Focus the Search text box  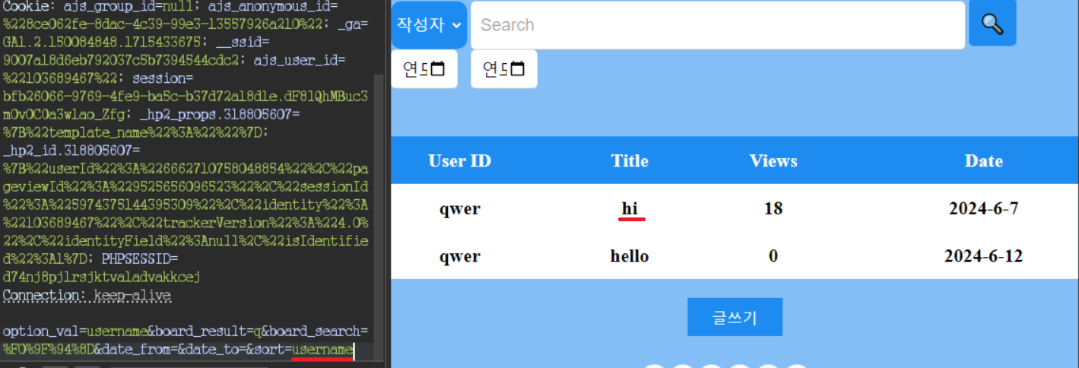718,25
